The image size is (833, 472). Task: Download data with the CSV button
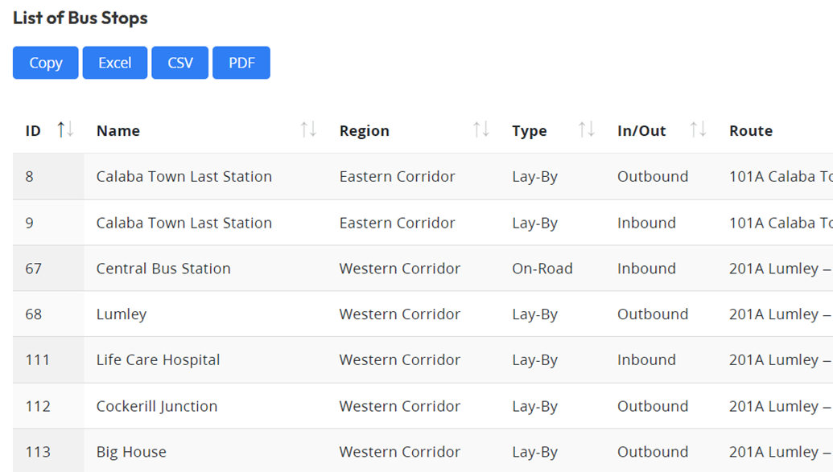(x=179, y=63)
